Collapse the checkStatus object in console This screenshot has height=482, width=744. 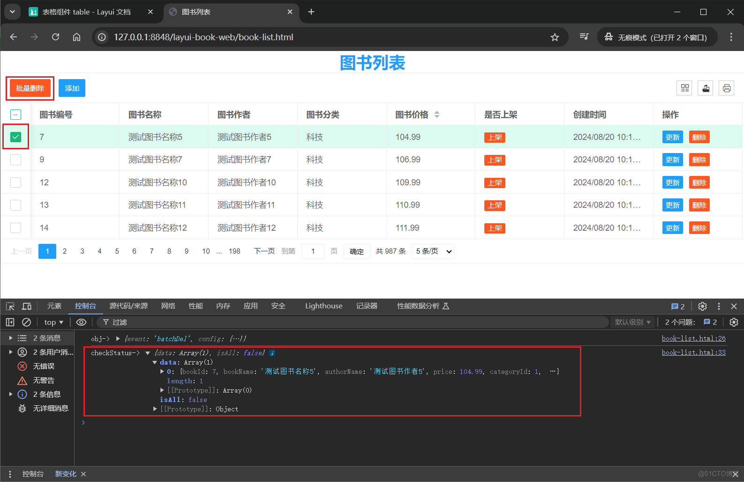(x=148, y=353)
